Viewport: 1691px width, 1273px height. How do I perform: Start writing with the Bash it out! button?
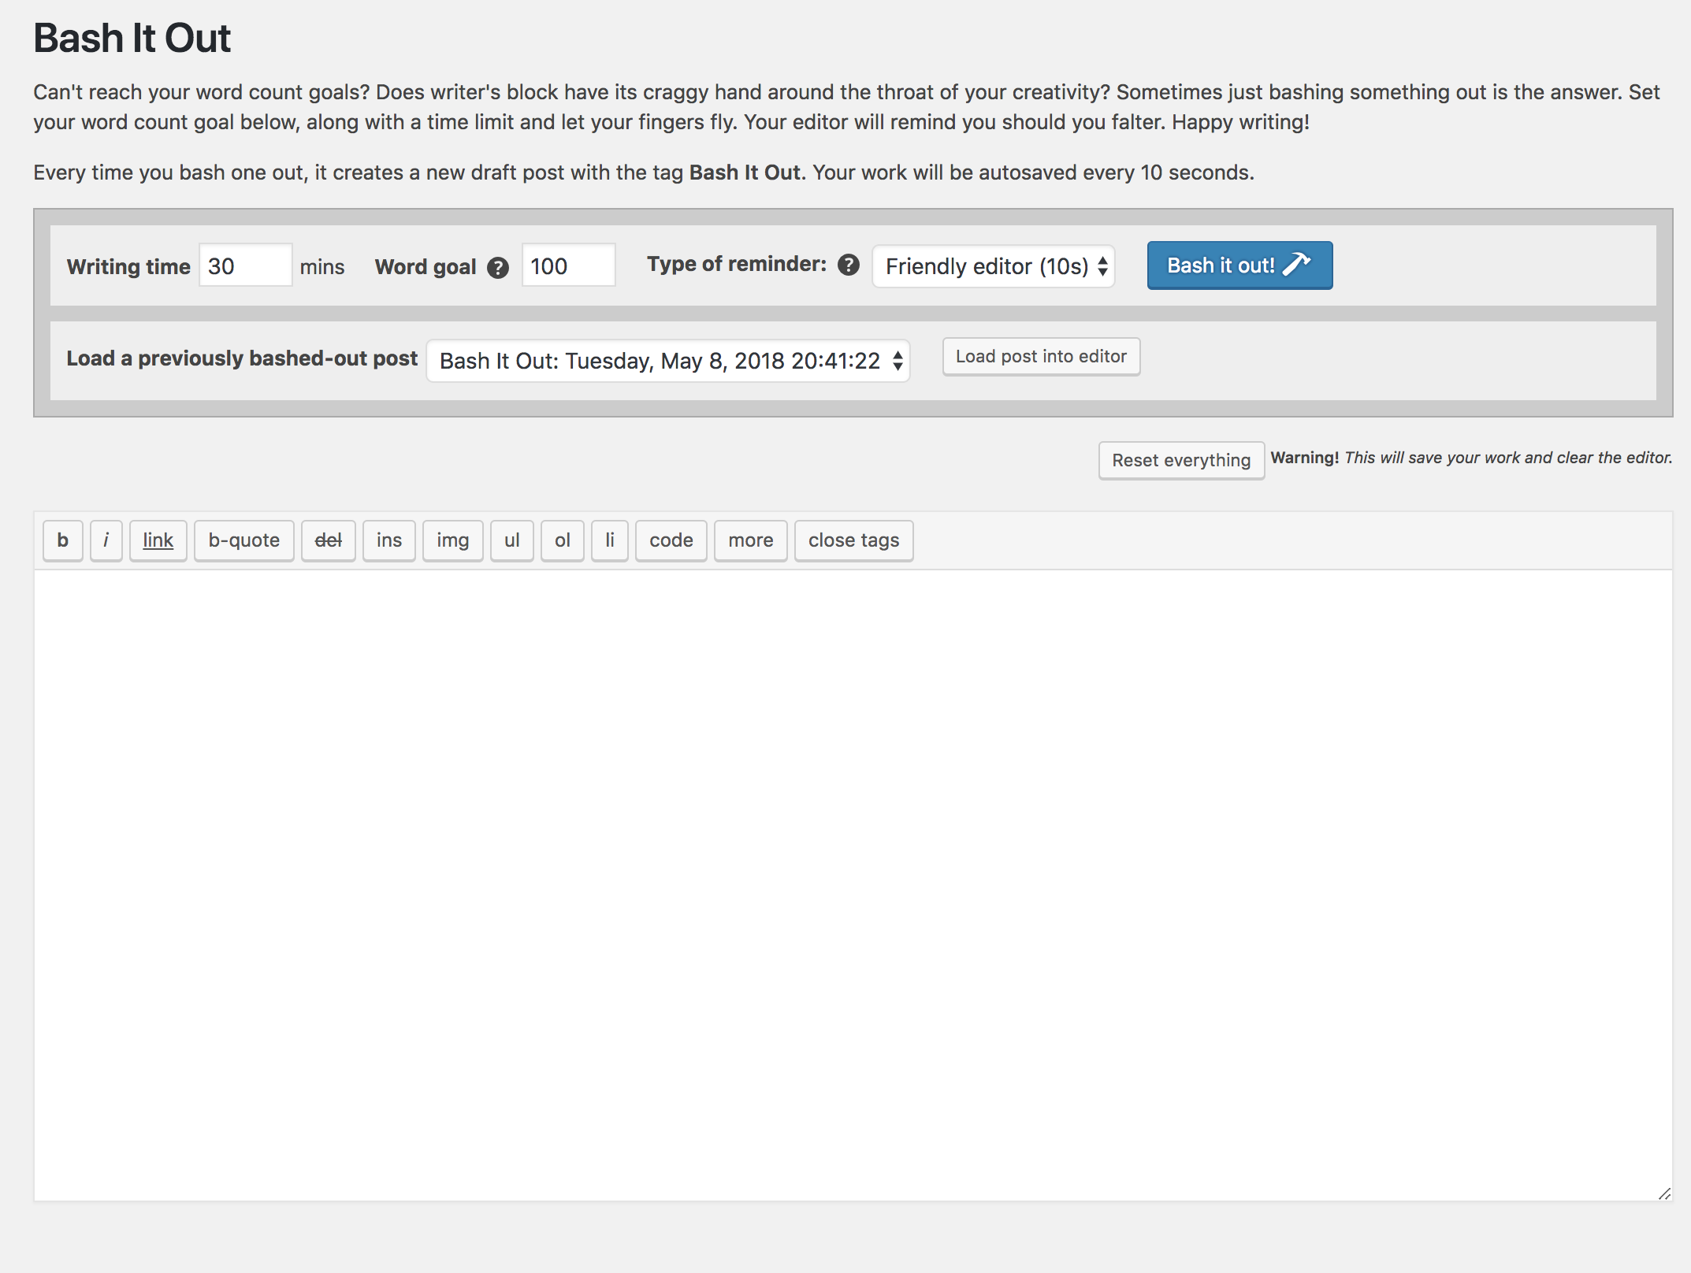point(1239,265)
